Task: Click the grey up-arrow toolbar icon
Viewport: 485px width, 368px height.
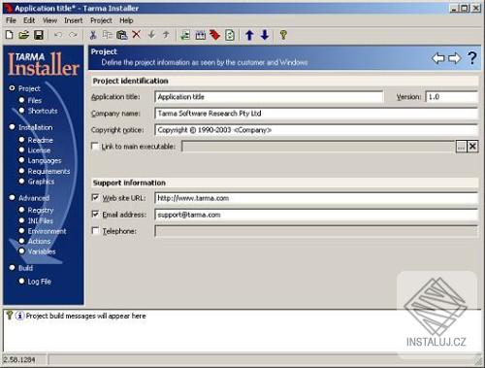Action: (166, 34)
